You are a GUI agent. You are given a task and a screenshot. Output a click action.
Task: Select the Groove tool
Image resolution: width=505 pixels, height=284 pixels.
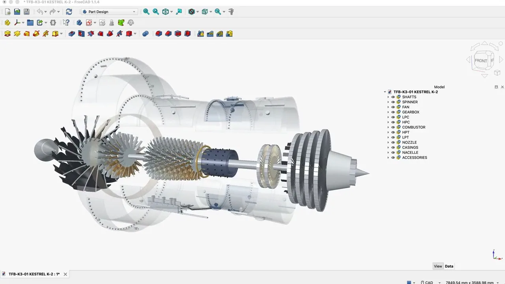tap(91, 34)
